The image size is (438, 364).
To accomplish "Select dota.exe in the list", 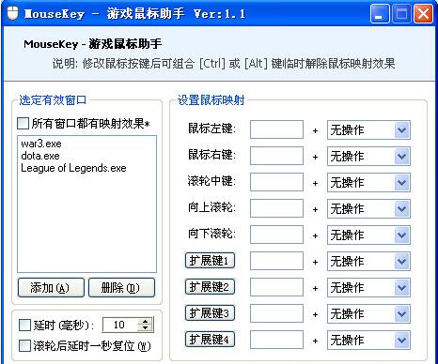I will [x=40, y=156].
